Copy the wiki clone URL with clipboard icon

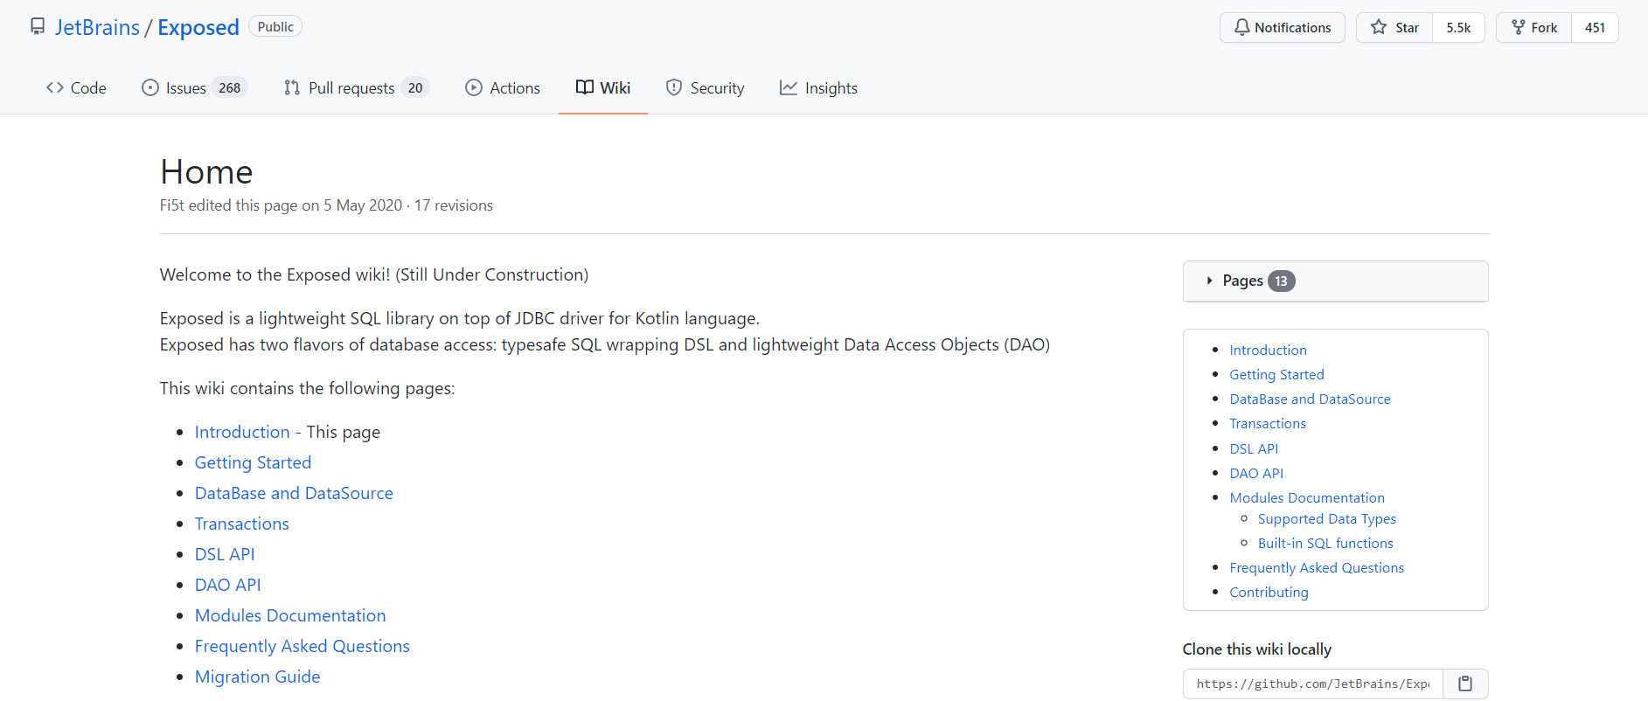[x=1466, y=684]
